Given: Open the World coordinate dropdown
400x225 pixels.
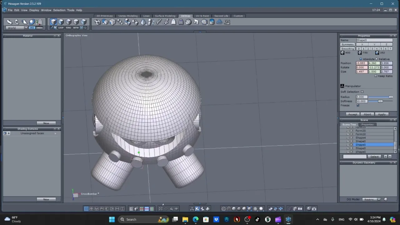Looking at the screenshot, I should tap(26, 28).
